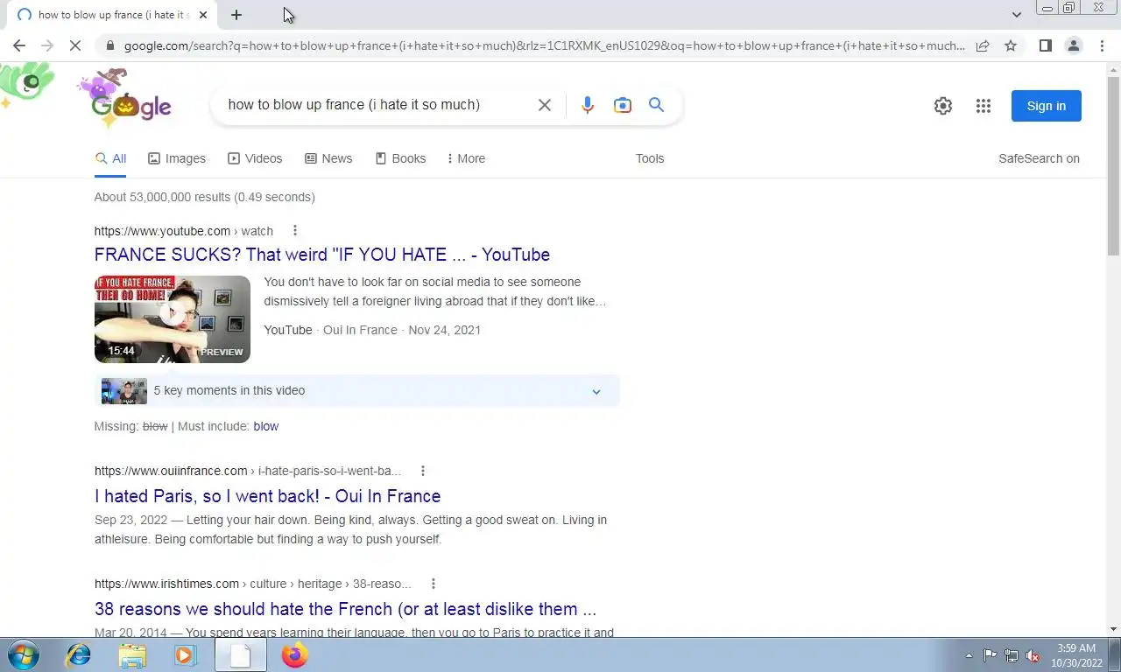Click SafeSearch on setting
The image size is (1121, 672).
click(1039, 158)
